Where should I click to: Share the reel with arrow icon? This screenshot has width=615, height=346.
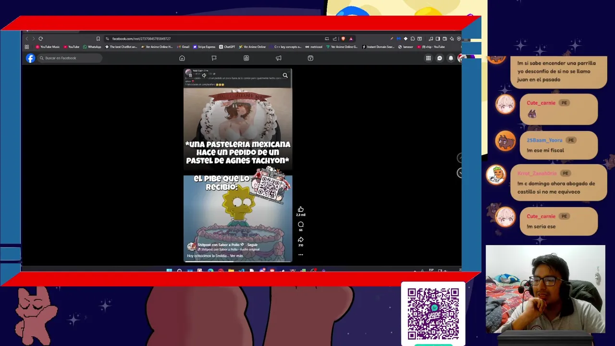301,239
